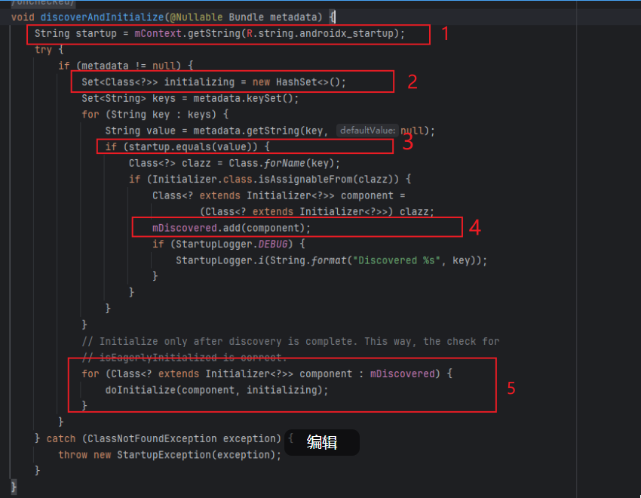Click 'catch (ClassNotFoundException exception)' clause

click(164, 438)
